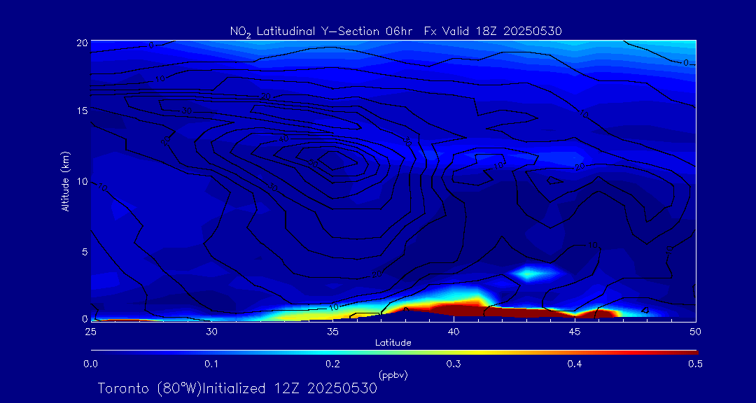Click the NO2 color scale bar
The image size is (756, 403).
pos(394,353)
